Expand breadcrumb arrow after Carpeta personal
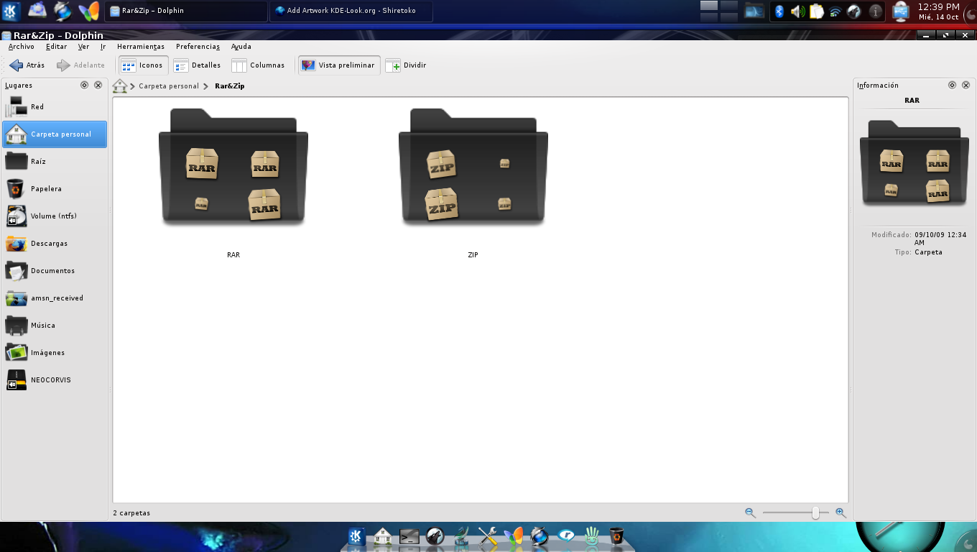 tap(206, 86)
